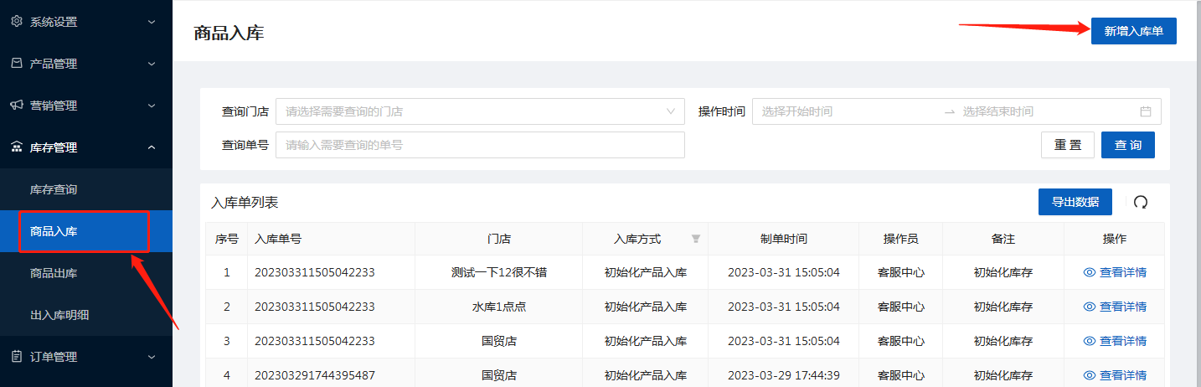Click the warehouse icon next to 库存管理
The height and width of the screenshot is (387, 1201).
16,147
